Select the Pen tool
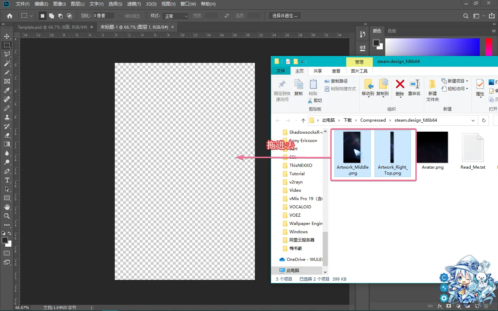The image size is (498, 311). click(x=7, y=171)
